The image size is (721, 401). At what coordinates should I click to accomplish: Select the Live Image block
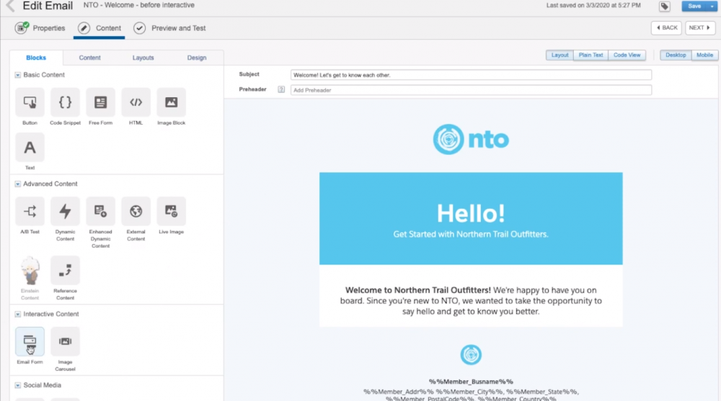[172, 211]
